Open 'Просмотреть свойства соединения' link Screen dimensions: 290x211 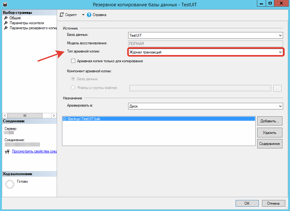(34, 151)
